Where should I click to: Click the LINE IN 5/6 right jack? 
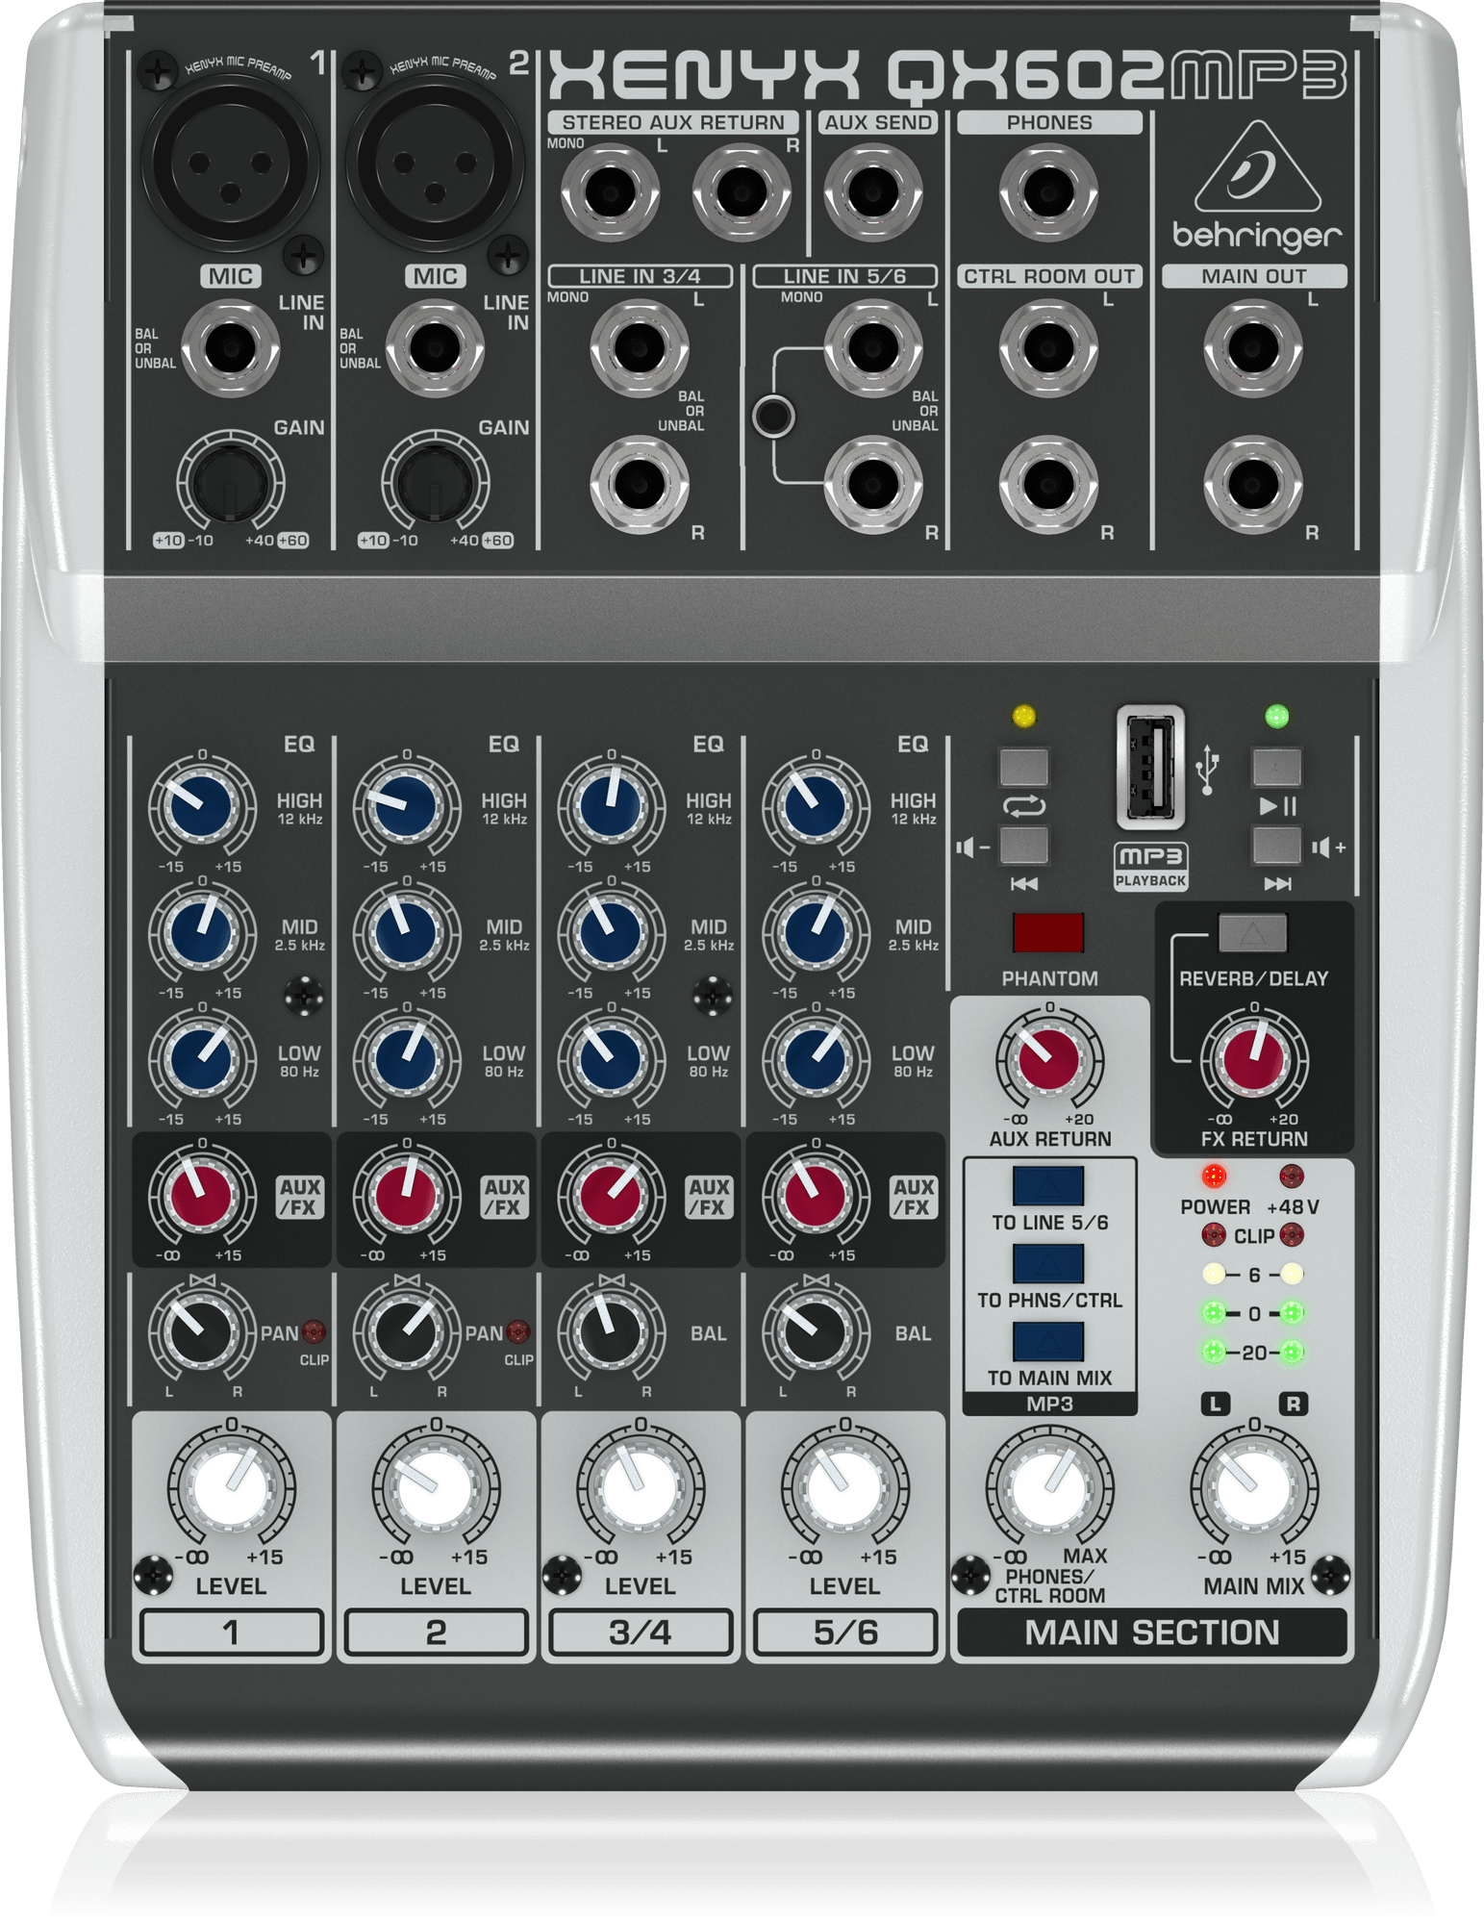pyautogui.click(x=873, y=483)
